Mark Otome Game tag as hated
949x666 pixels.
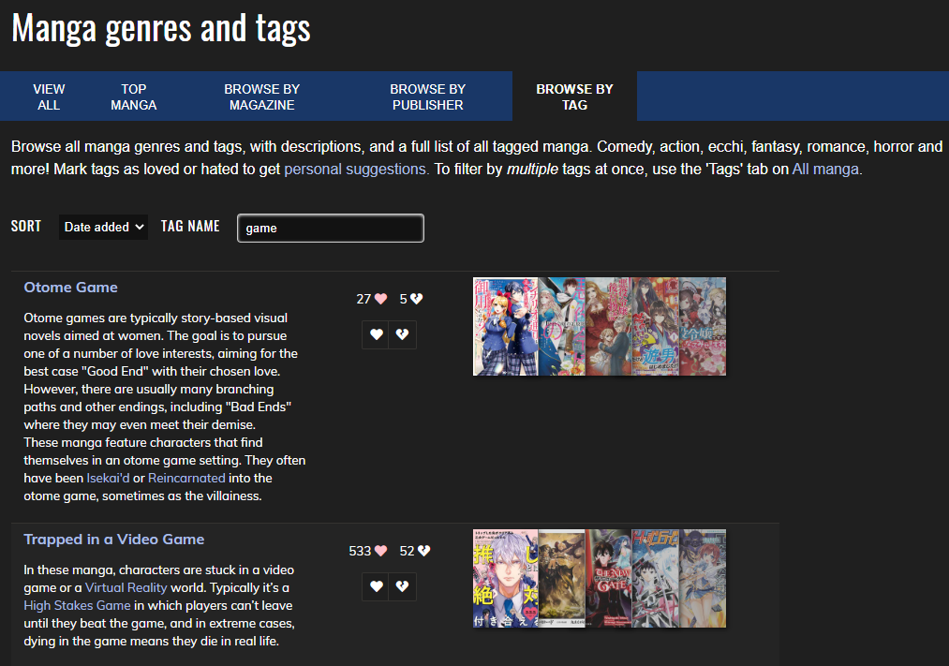coord(403,334)
